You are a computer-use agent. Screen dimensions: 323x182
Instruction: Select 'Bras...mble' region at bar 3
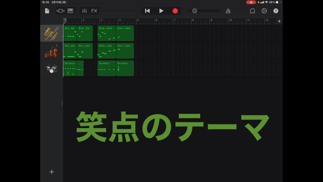pos(107,33)
